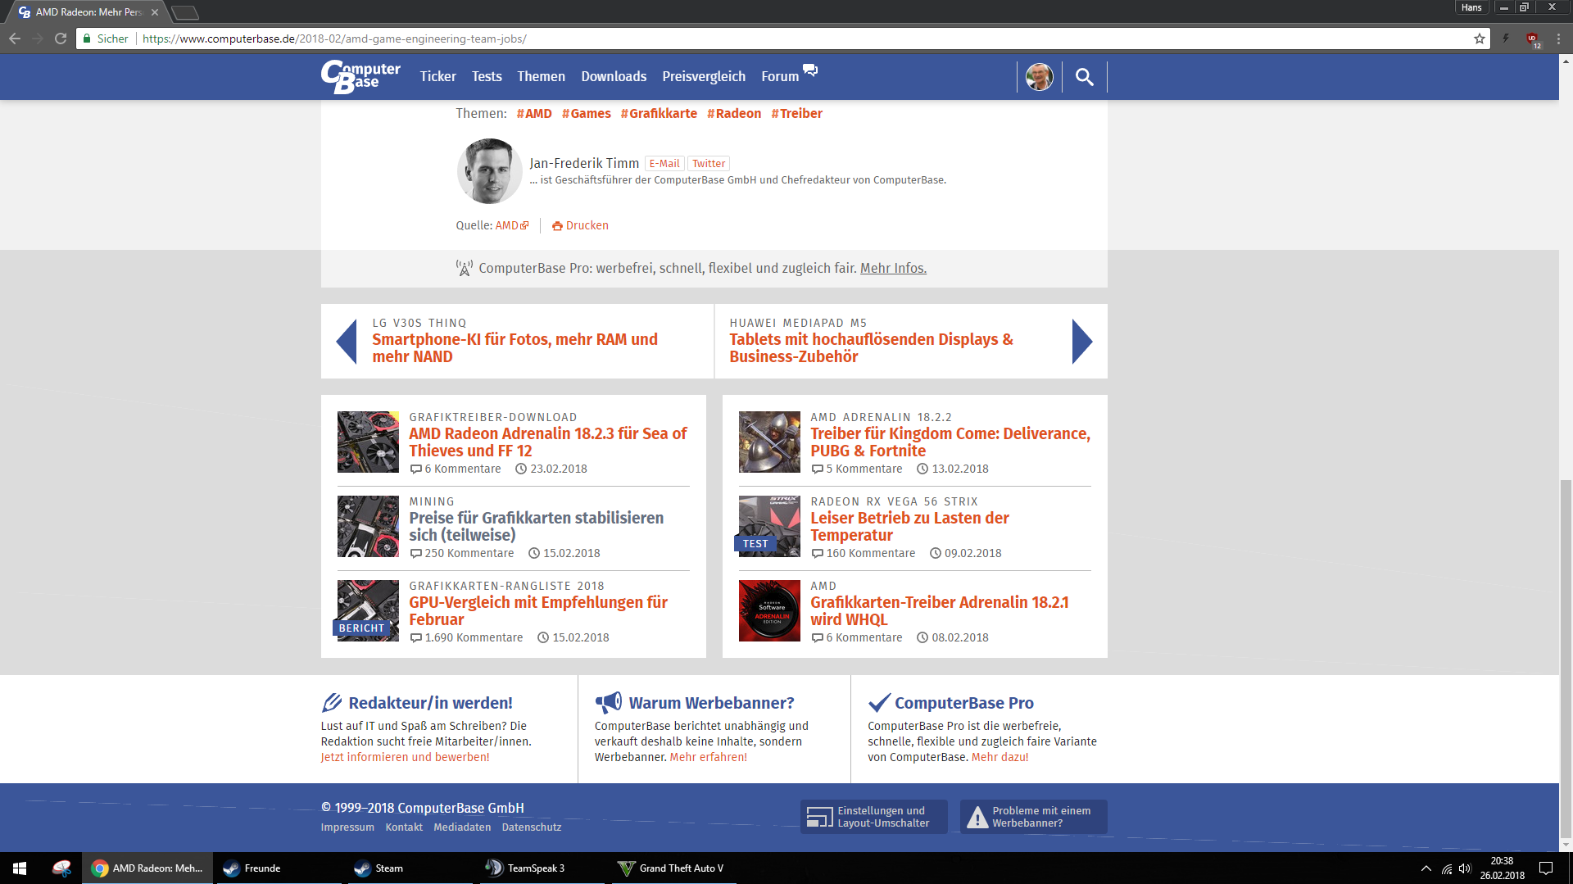Click the megaphone icon for Warum Werbebanner

[x=608, y=702]
